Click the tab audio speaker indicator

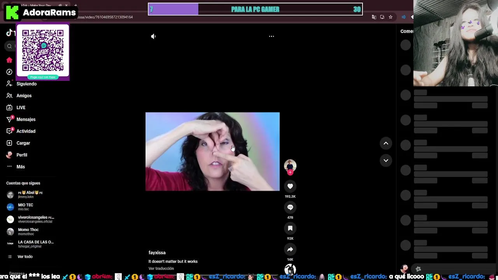60,5
